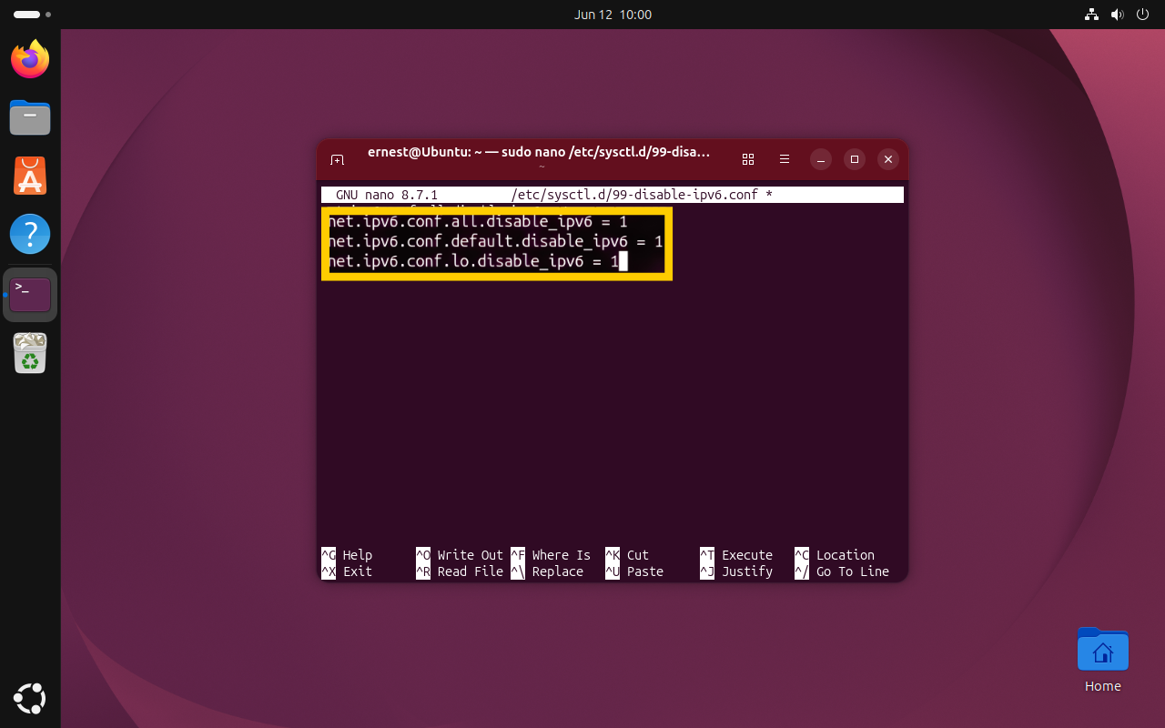Close the terminal window
The width and height of the screenshot is (1165, 728).
pos(888,159)
